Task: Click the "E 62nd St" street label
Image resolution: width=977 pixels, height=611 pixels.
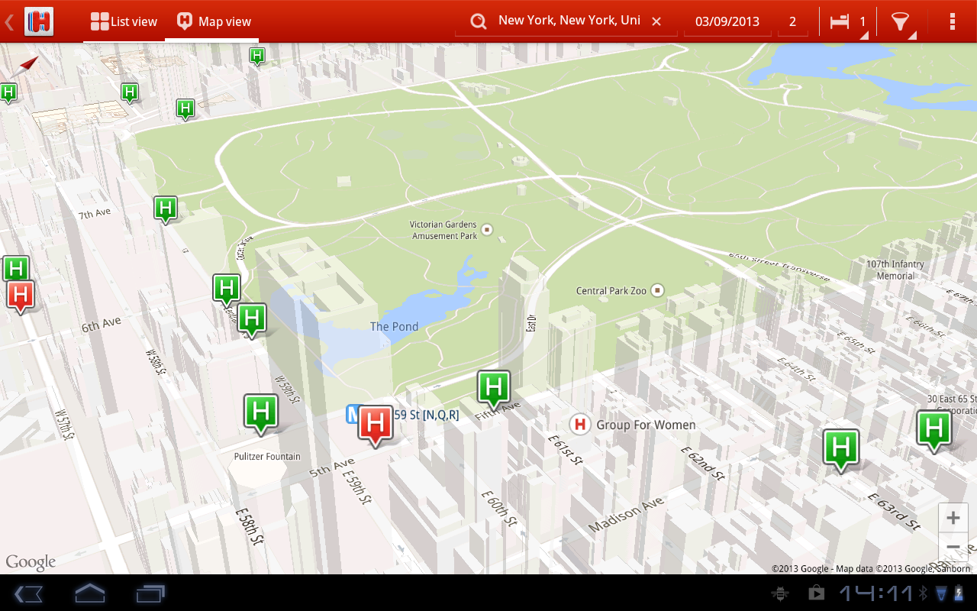Action: (701, 463)
